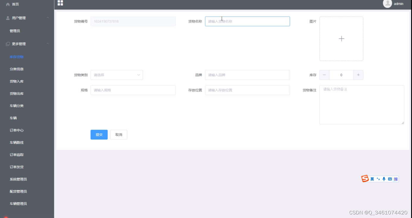
Task: Click the textarea resize handle corner
Action: coord(402,123)
